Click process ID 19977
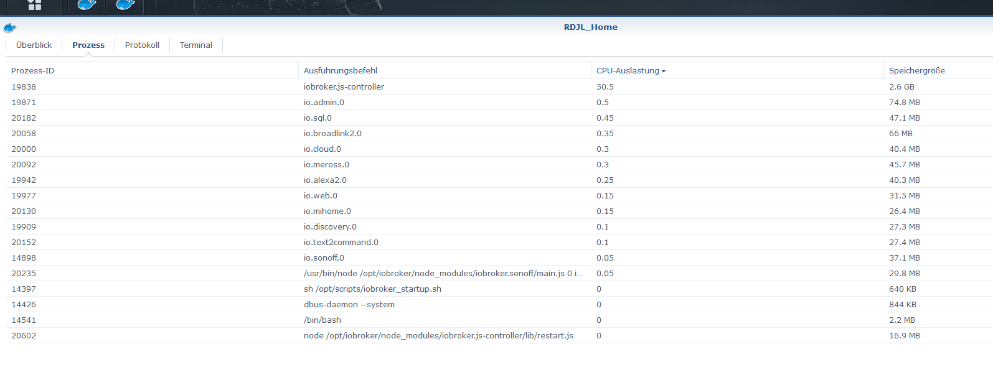The image size is (993, 390). [x=24, y=196]
